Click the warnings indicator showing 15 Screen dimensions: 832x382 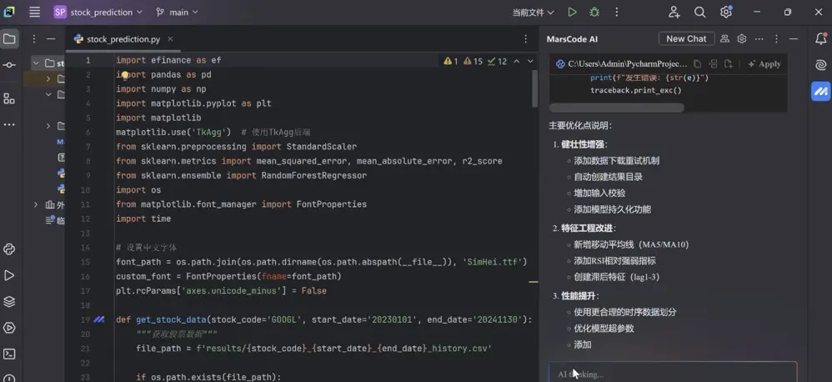coord(473,62)
